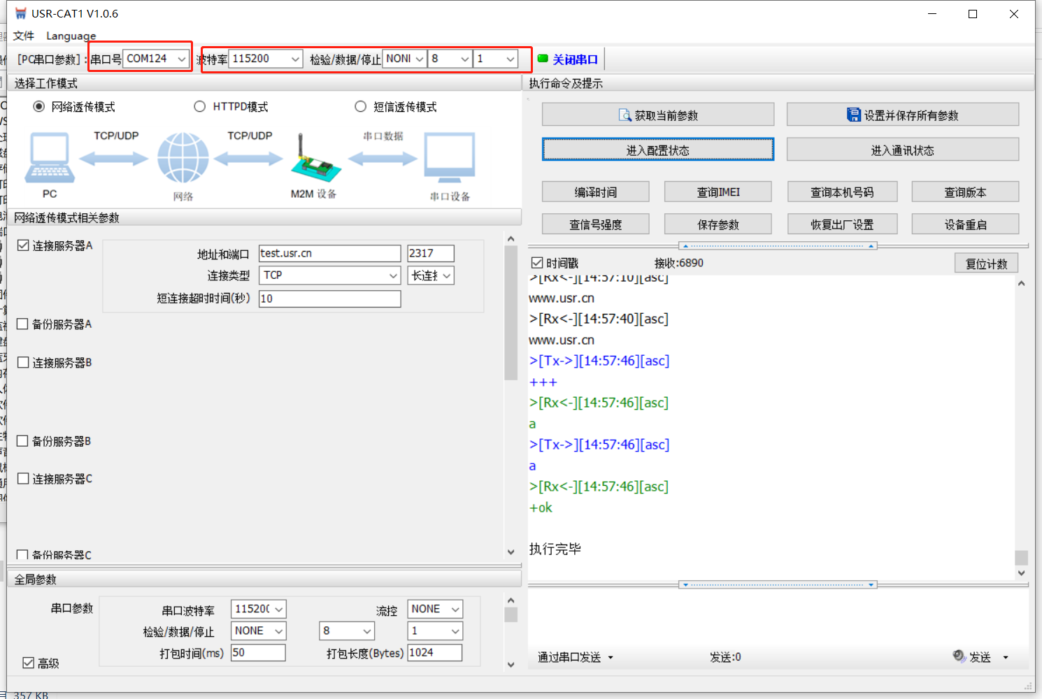Screen dimensions: 1042x699
Task: Click the 查询IMEI button
Action: click(x=718, y=192)
